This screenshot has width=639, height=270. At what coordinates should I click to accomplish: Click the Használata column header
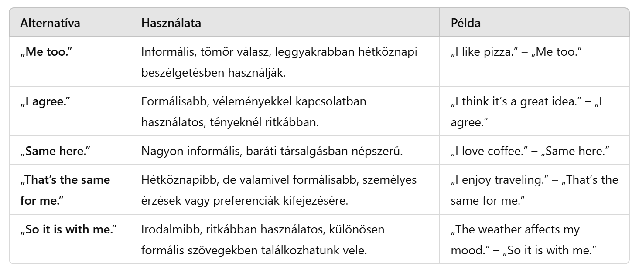171,23
